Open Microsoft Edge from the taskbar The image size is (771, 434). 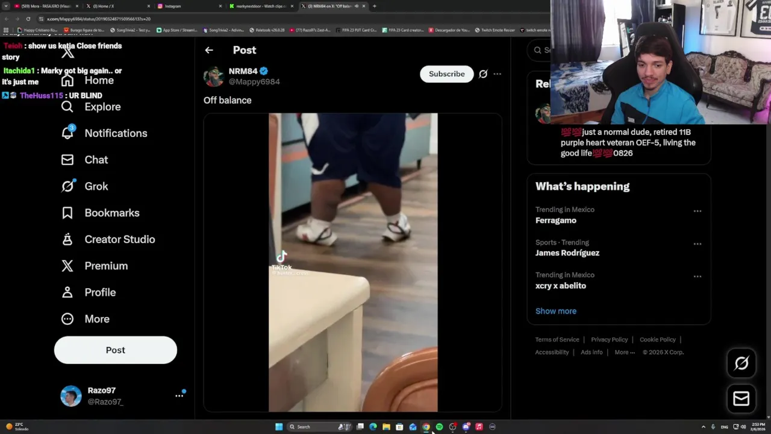coord(373,427)
